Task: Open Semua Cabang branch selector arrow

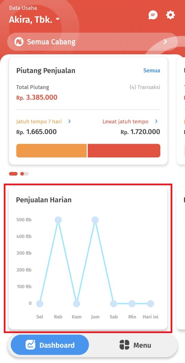Action: pyautogui.click(x=165, y=42)
